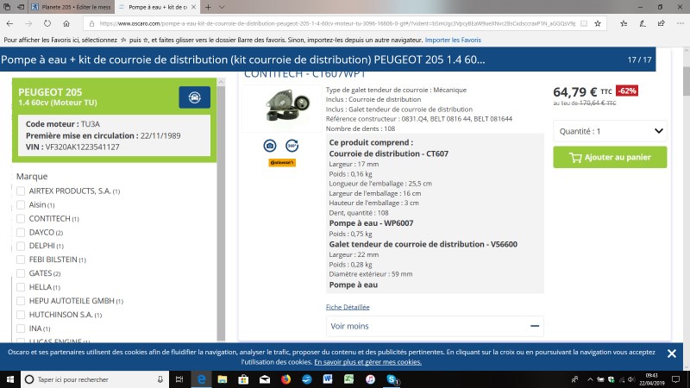
Task: Tick the DAYCO brand checkbox
Action: pyautogui.click(x=21, y=232)
